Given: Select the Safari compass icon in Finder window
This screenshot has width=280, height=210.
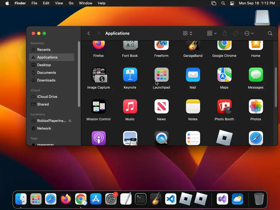Looking at the screenshot, I should [256, 138].
